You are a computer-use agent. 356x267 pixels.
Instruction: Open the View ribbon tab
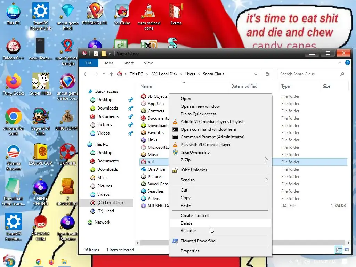148,63
